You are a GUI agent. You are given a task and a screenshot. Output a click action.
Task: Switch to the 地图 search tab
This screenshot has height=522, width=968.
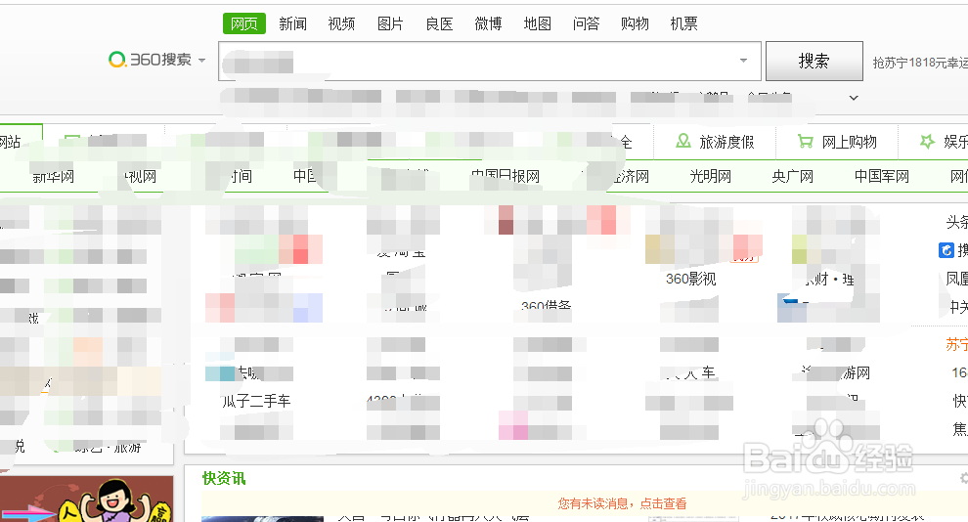point(537,23)
